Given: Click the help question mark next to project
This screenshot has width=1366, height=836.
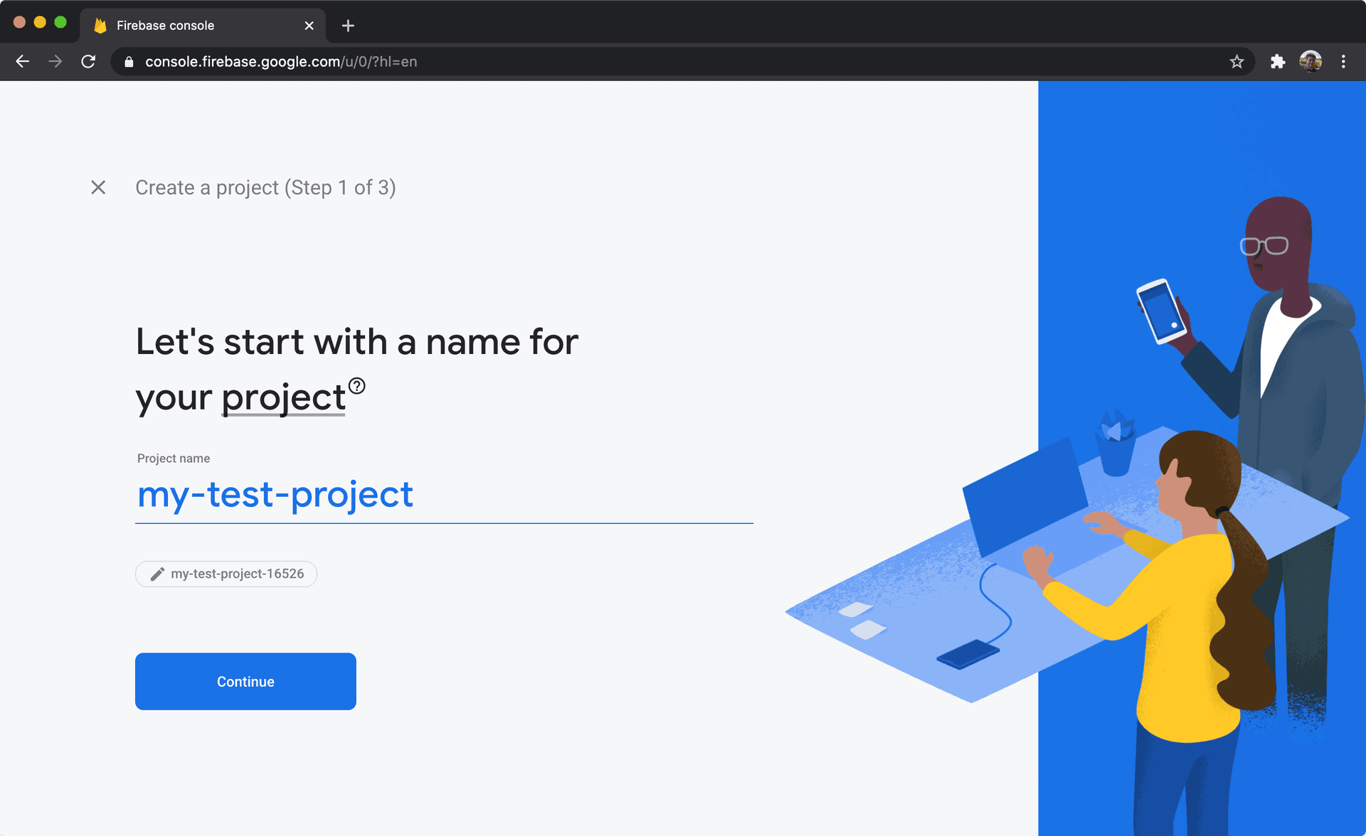Looking at the screenshot, I should pyautogui.click(x=357, y=385).
